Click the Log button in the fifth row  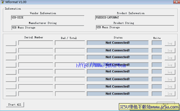pyautogui.click(x=170, y=72)
